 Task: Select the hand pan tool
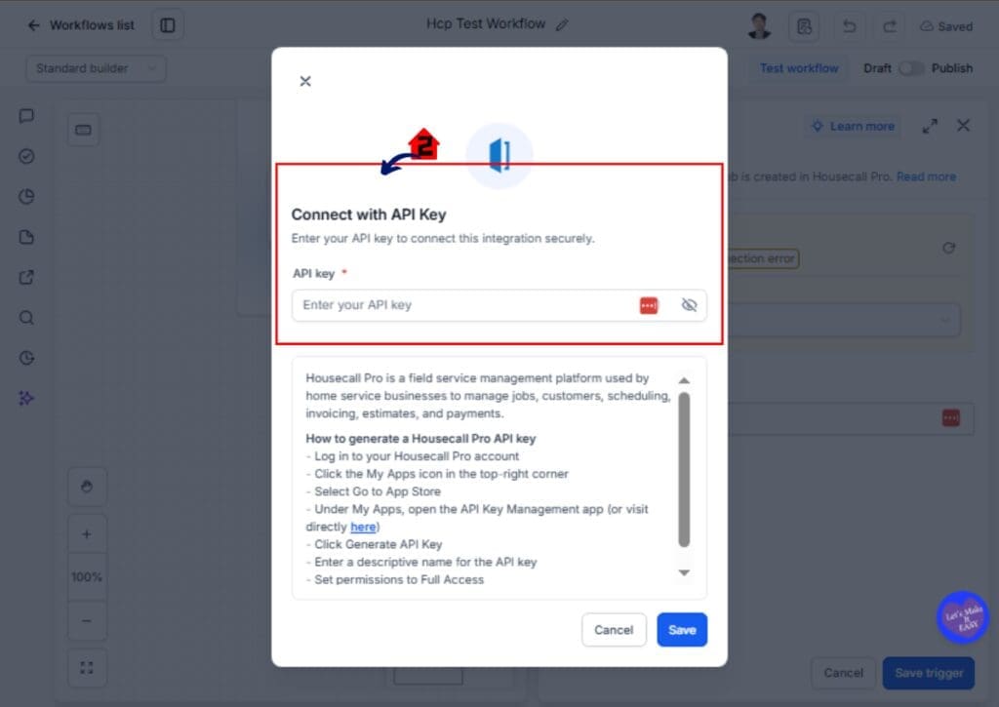[87, 487]
